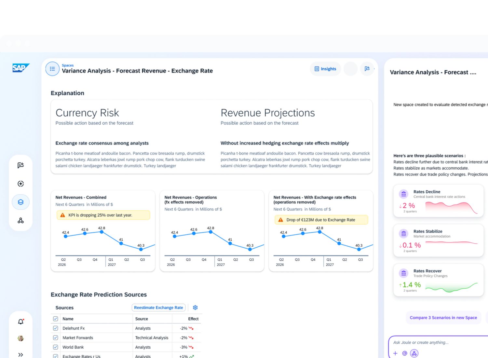This screenshot has height=358, width=488.
Task: Click the @ mention icon in Joule input
Action: tap(405, 353)
